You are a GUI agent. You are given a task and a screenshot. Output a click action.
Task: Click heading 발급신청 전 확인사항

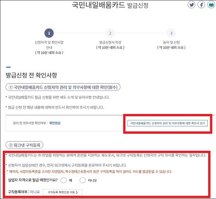coord(31,75)
